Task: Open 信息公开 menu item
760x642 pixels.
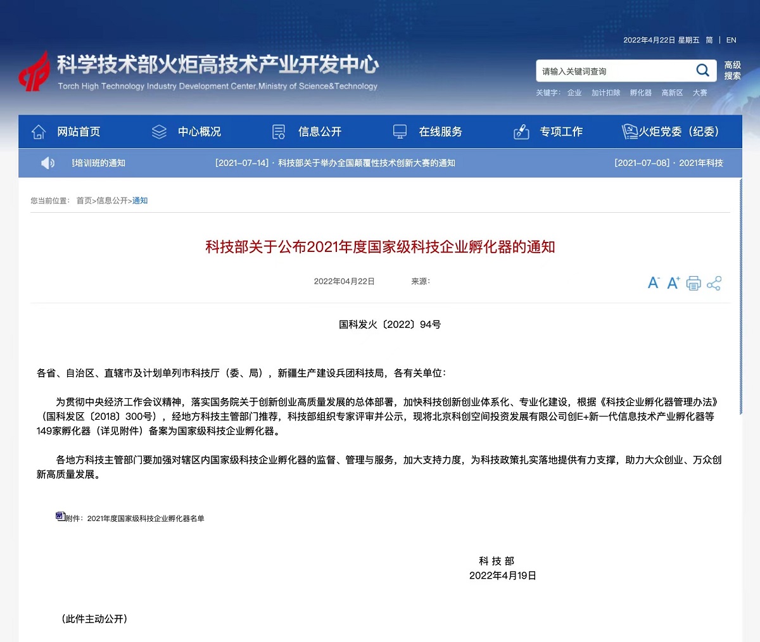Action: pyautogui.click(x=320, y=132)
